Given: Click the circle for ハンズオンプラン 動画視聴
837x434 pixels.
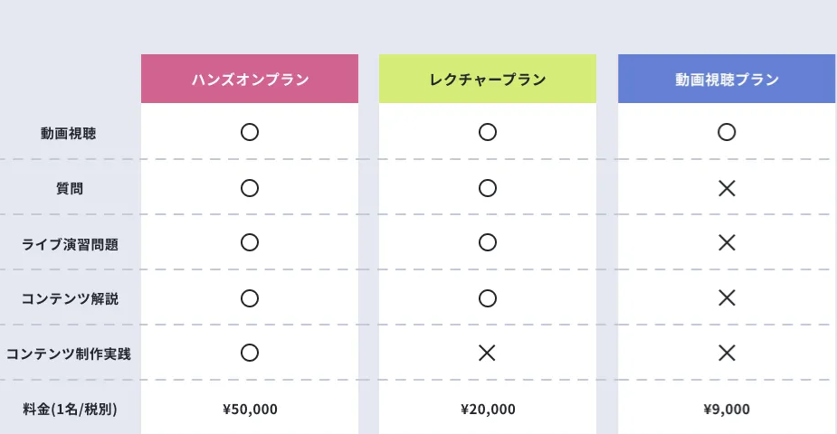Looking at the screenshot, I should pos(250,132).
